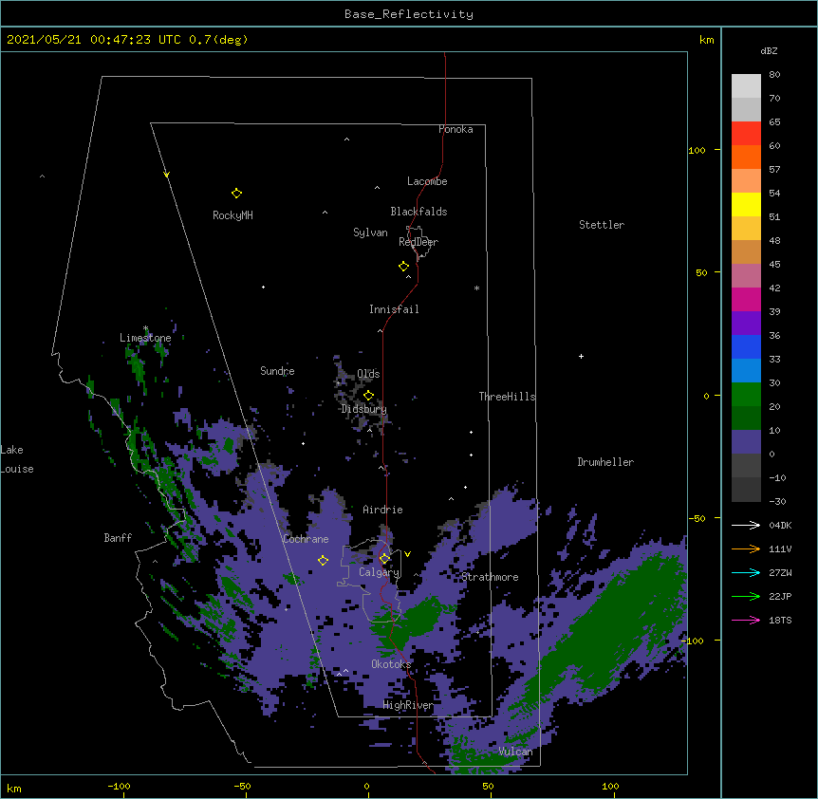Click the HighRiver label
The height and width of the screenshot is (799, 818).
click(408, 705)
